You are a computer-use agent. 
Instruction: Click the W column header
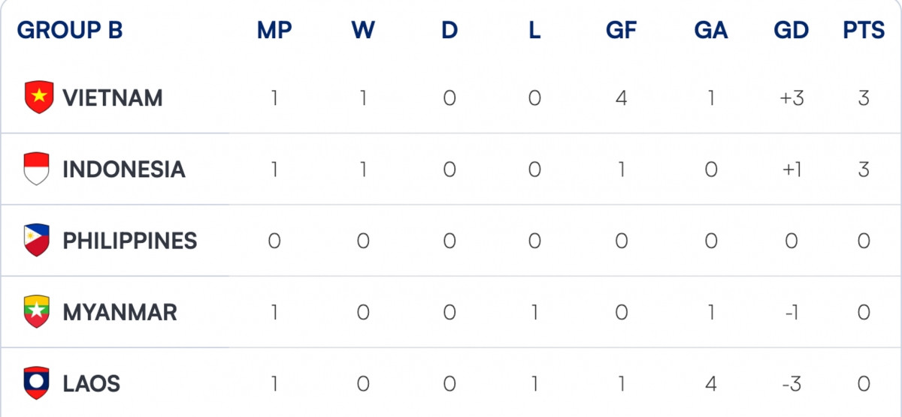coord(363,31)
